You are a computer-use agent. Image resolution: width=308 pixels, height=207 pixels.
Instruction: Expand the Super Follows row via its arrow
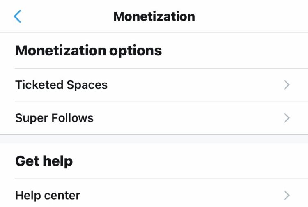[287, 118]
